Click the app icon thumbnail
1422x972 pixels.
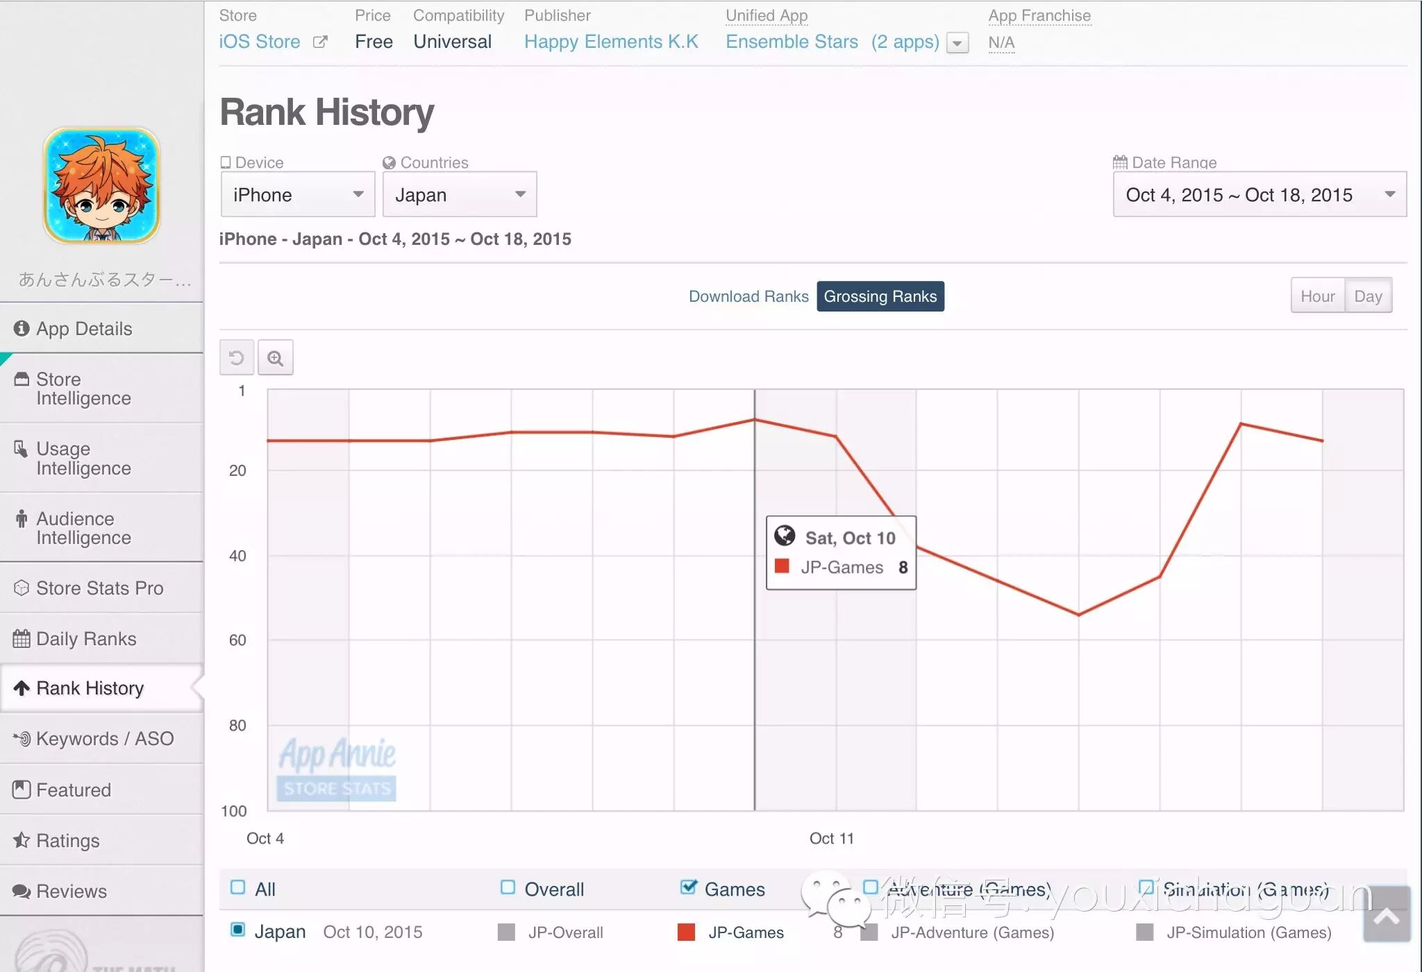click(x=101, y=186)
